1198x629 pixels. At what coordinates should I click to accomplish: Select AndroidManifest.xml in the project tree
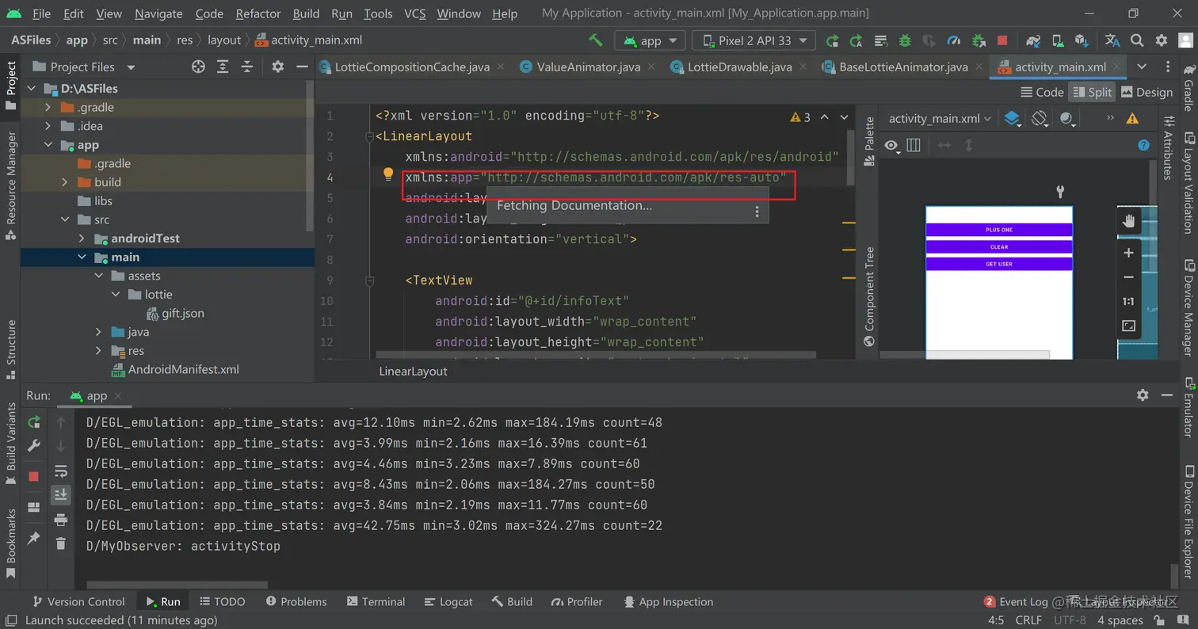point(184,370)
